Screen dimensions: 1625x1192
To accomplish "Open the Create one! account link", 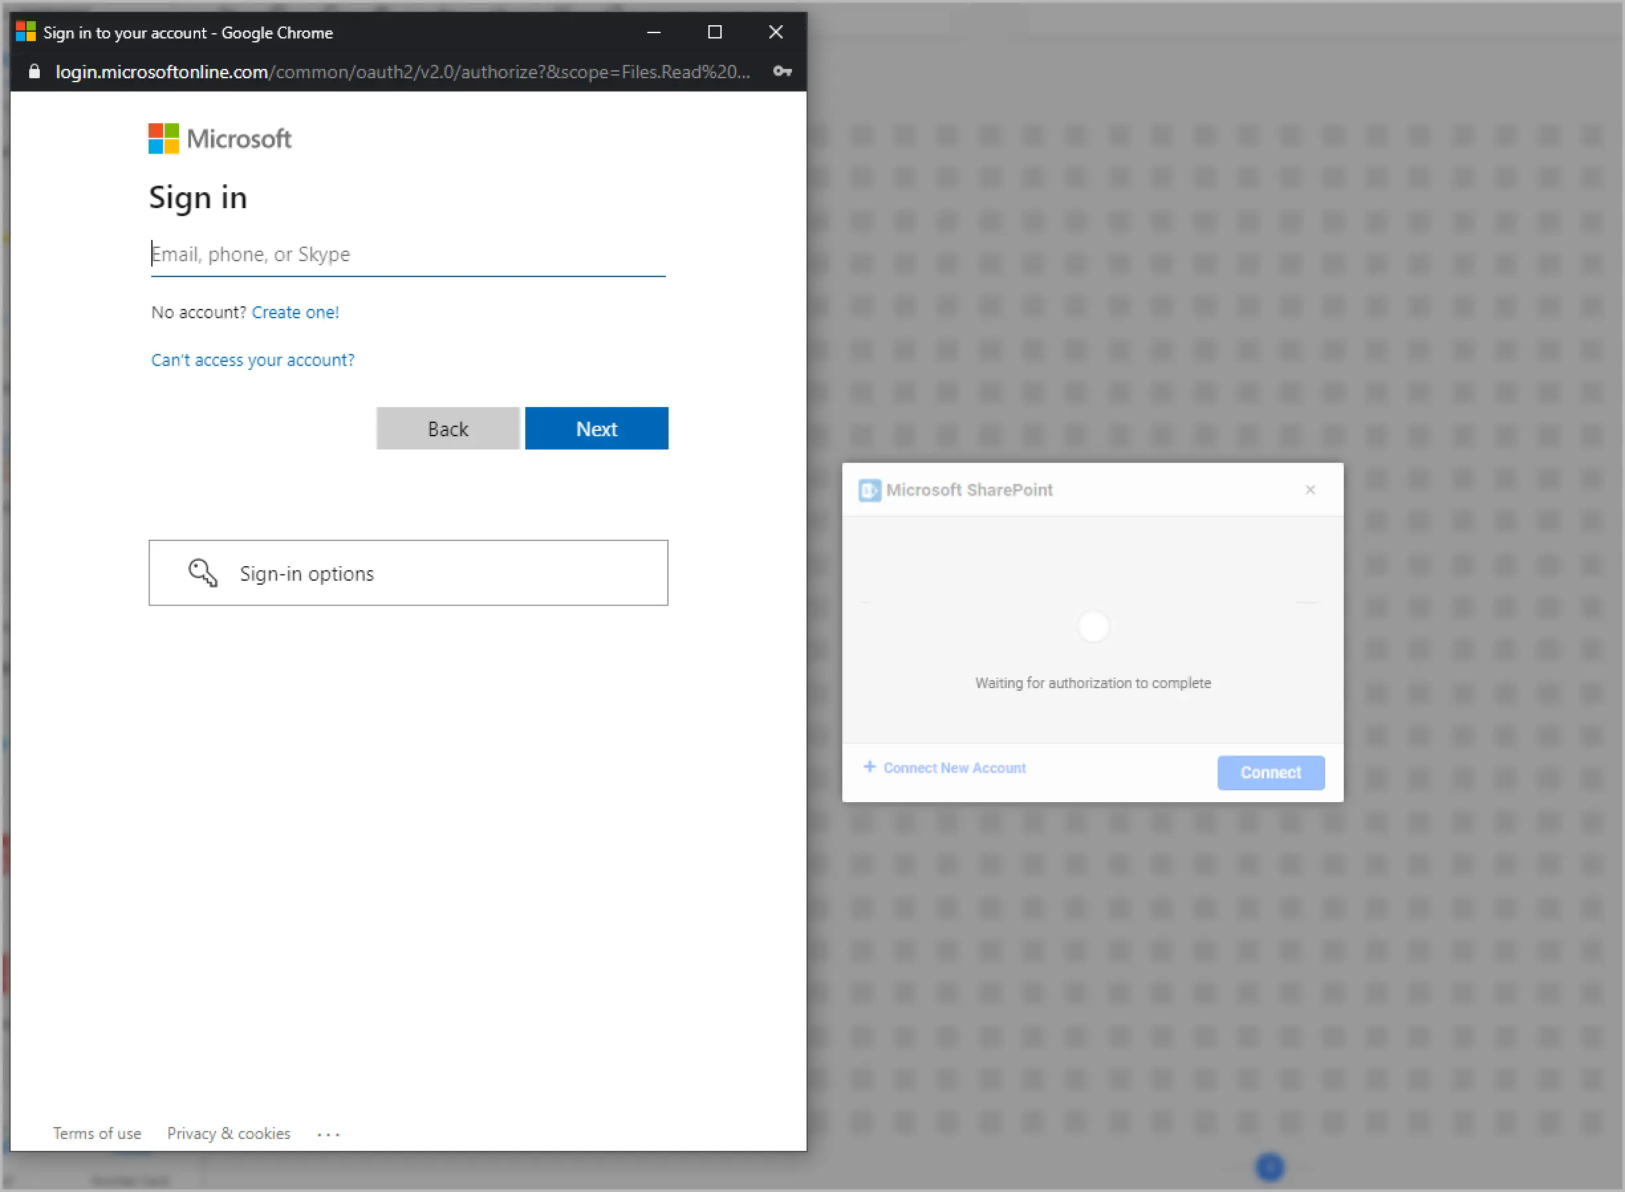I will [x=294, y=312].
